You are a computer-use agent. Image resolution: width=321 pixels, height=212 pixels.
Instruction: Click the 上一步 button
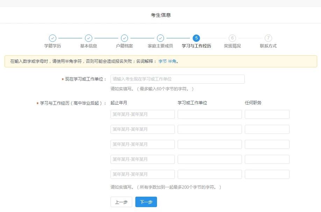tap(121, 202)
